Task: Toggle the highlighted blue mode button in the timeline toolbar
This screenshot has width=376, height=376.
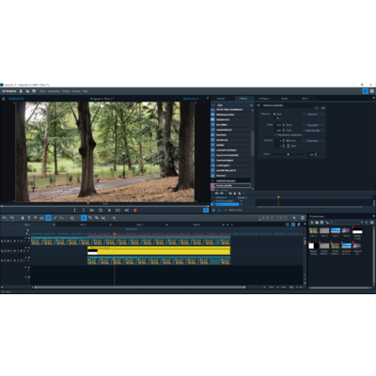Action: [48, 218]
